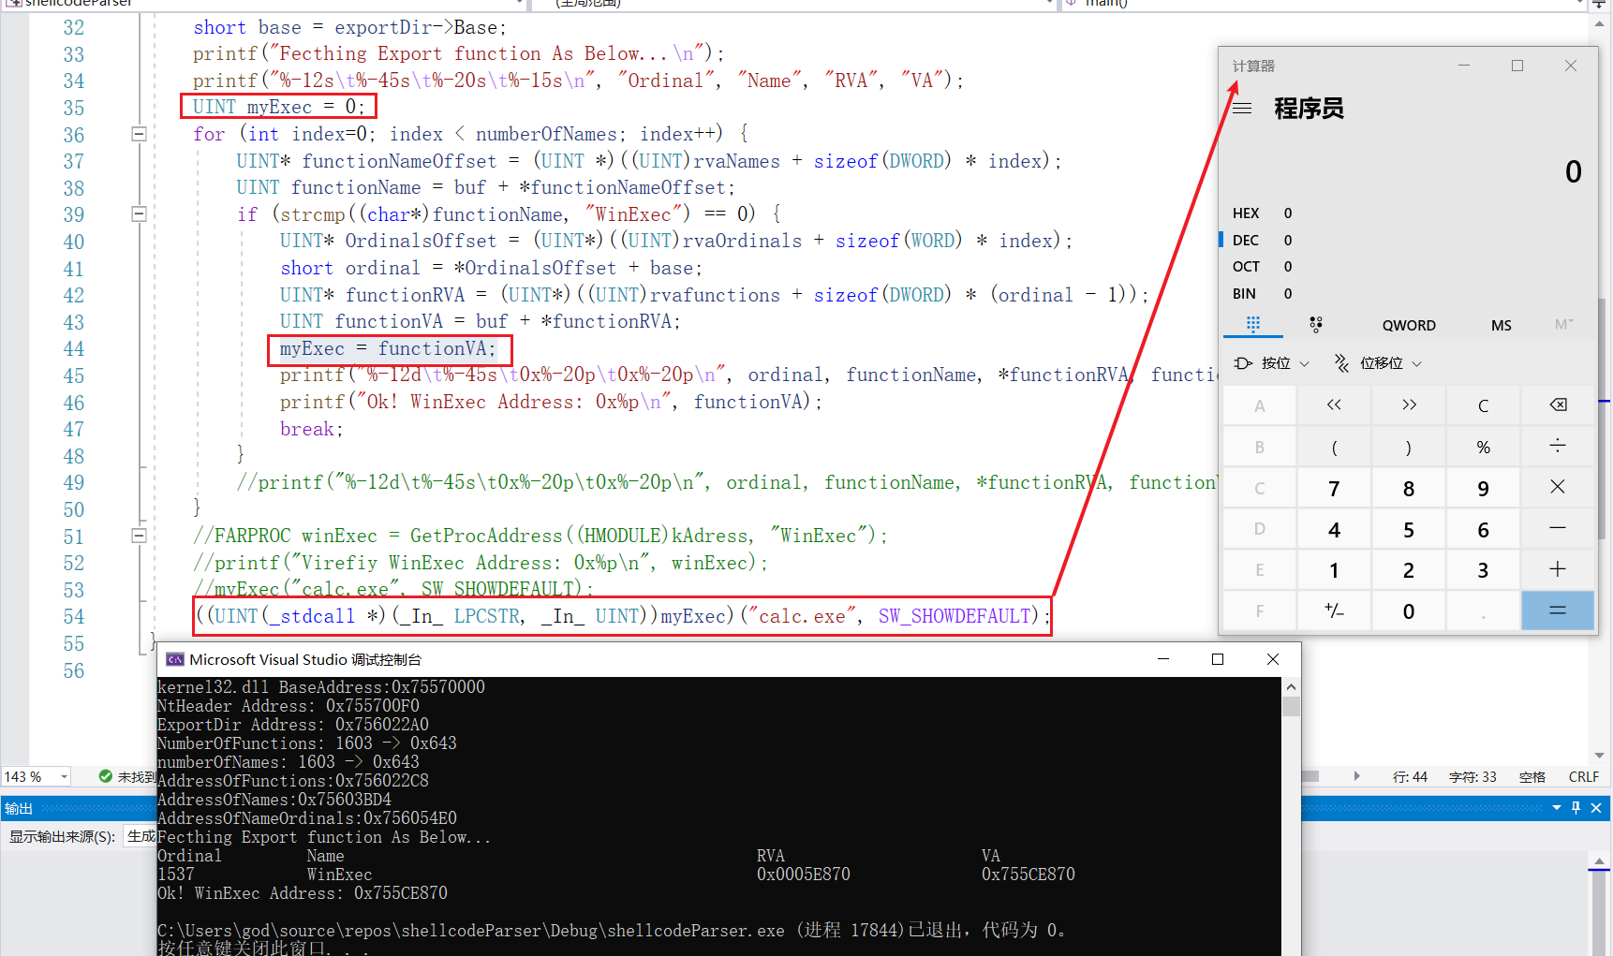Click digit 0 on calculator keypad

pos(1409,610)
